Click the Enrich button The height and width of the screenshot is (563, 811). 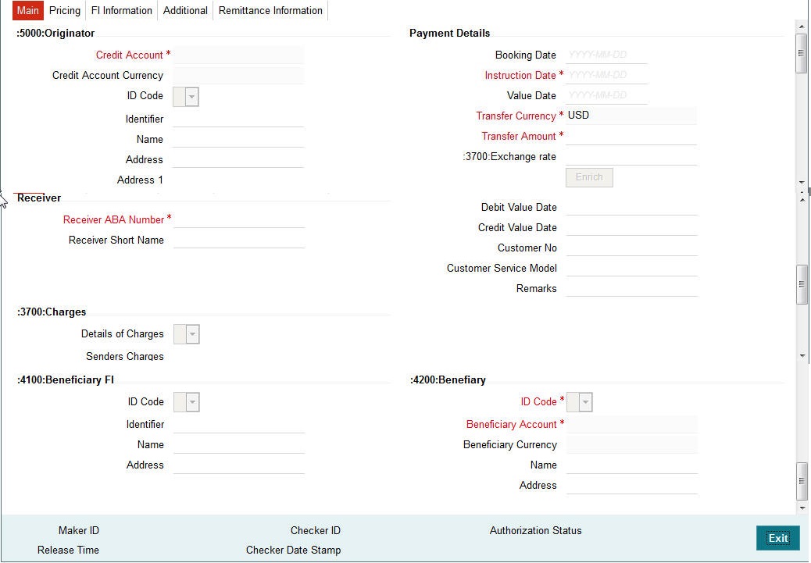coord(589,177)
